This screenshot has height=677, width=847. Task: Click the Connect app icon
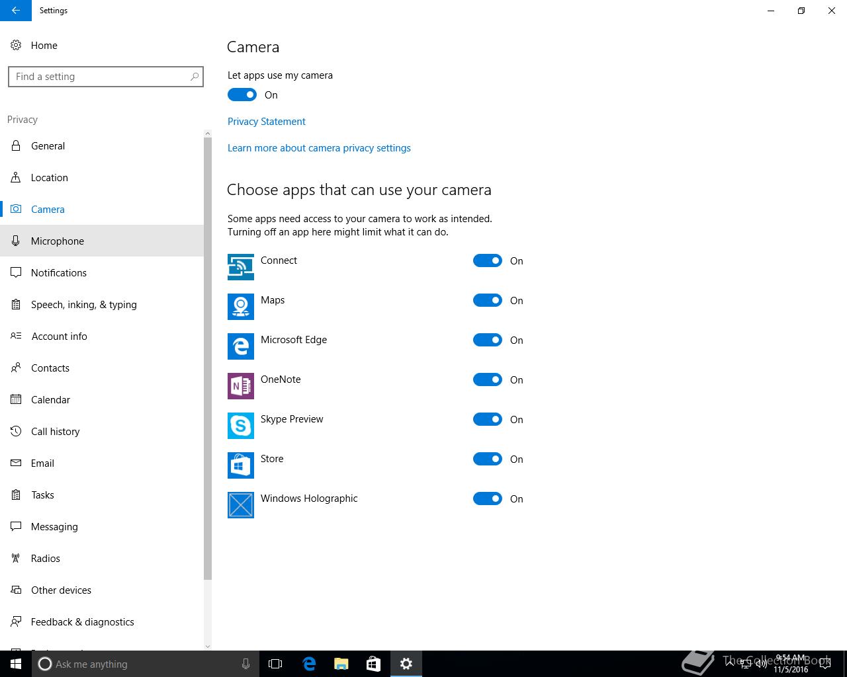point(241,267)
